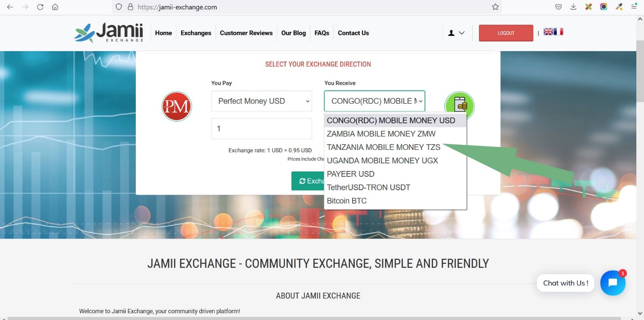Click the amount input field showing 1
This screenshot has width=644, height=320.
(262, 128)
